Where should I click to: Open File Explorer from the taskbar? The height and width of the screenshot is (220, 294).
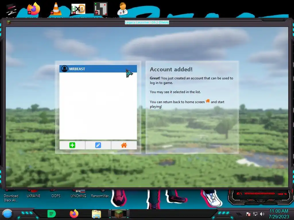click(96, 214)
